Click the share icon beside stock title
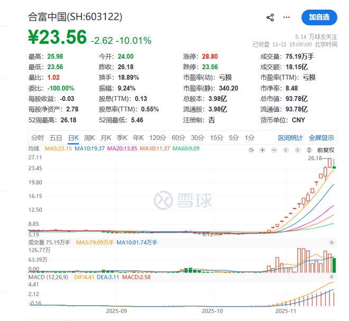349x321 pixels. 270,17
